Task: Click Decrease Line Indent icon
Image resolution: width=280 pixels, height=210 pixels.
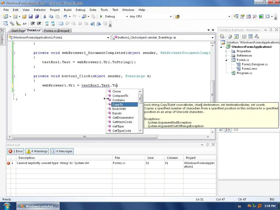Action: pyautogui.click(x=33, y=24)
